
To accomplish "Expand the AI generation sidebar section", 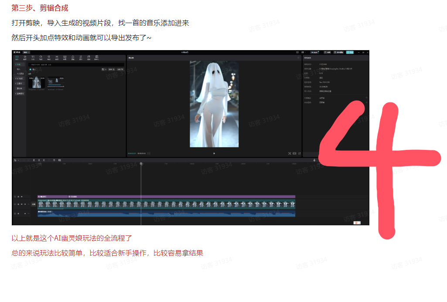I will 20,78.
